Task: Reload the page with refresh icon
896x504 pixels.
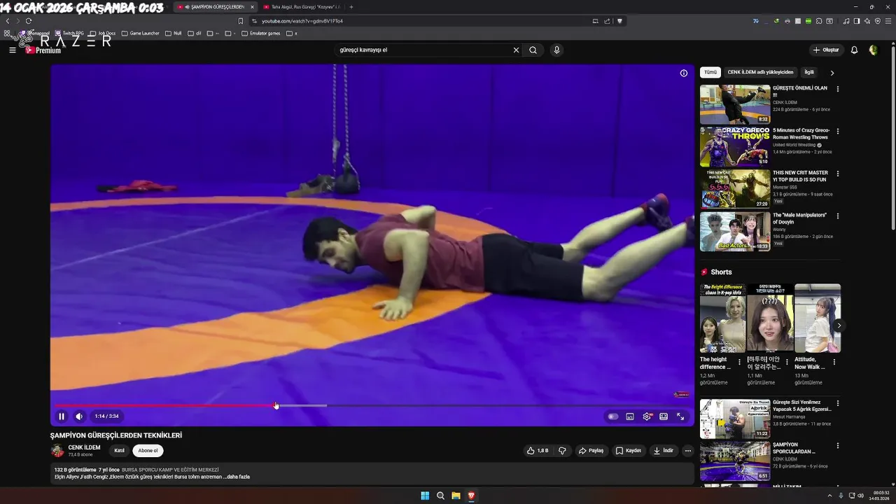Action: (x=29, y=21)
